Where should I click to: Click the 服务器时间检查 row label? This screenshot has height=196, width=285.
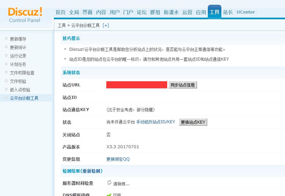click(78, 183)
